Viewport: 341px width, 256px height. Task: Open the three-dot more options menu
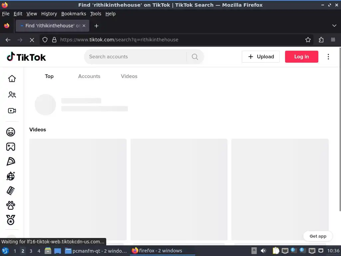328,57
